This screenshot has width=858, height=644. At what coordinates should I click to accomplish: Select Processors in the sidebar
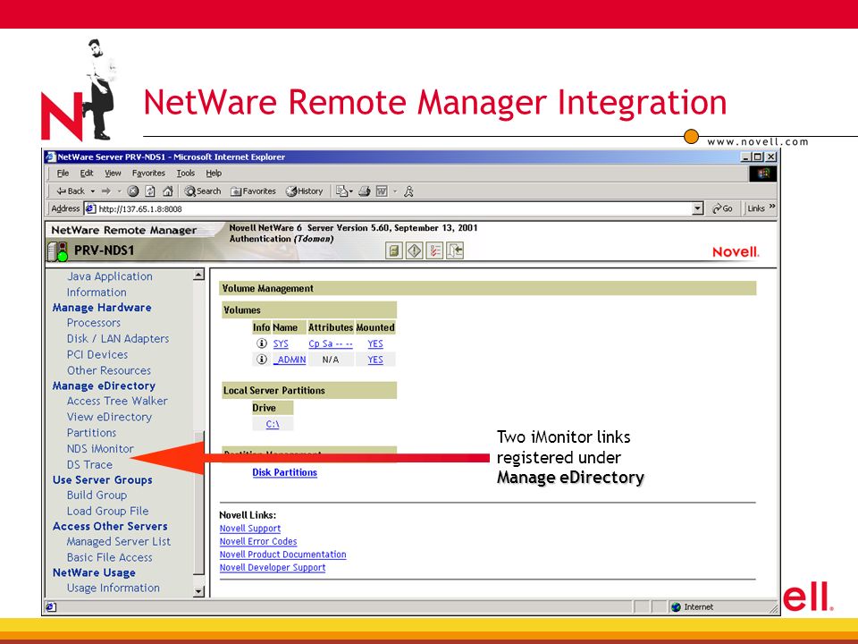[x=94, y=323]
